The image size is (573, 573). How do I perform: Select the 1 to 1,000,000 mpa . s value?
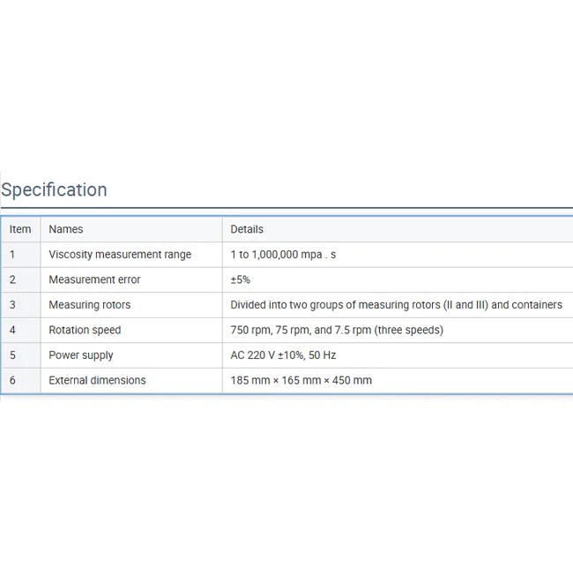(283, 255)
